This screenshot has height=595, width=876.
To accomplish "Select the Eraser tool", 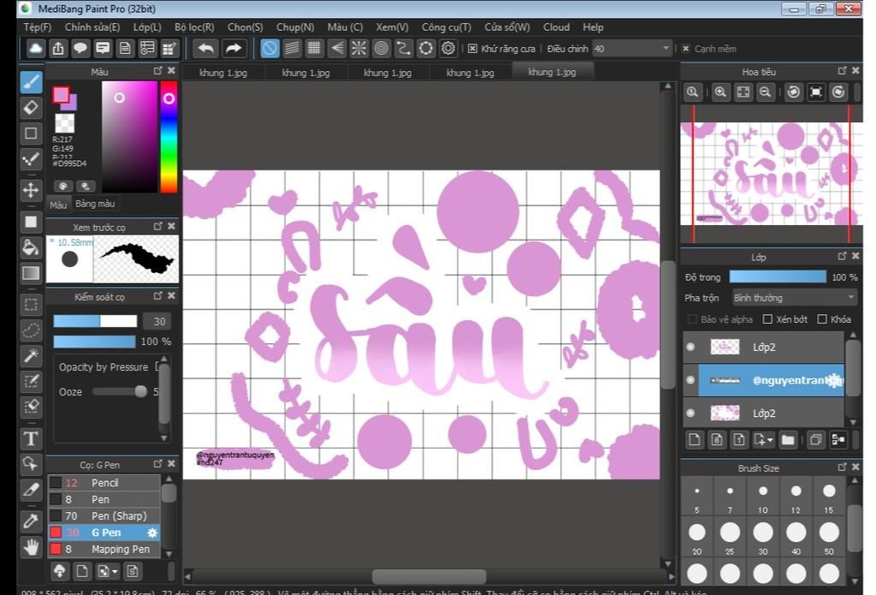I will pyautogui.click(x=31, y=107).
